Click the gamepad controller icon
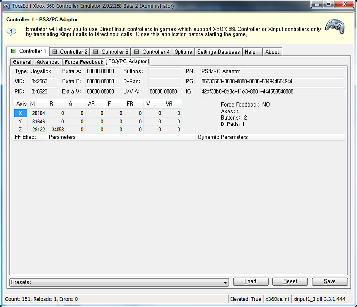The width and height of the screenshot is (357, 307). (335, 27)
